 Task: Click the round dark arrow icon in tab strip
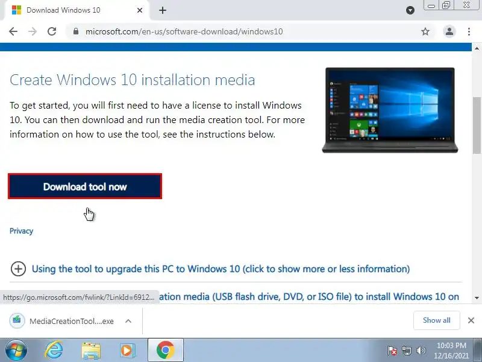(x=410, y=10)
